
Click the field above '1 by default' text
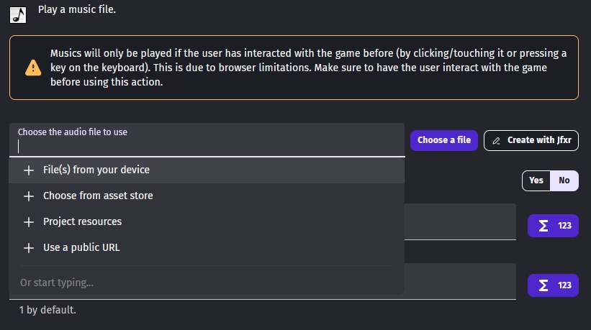pyautogui.click(x=461, y=281)
